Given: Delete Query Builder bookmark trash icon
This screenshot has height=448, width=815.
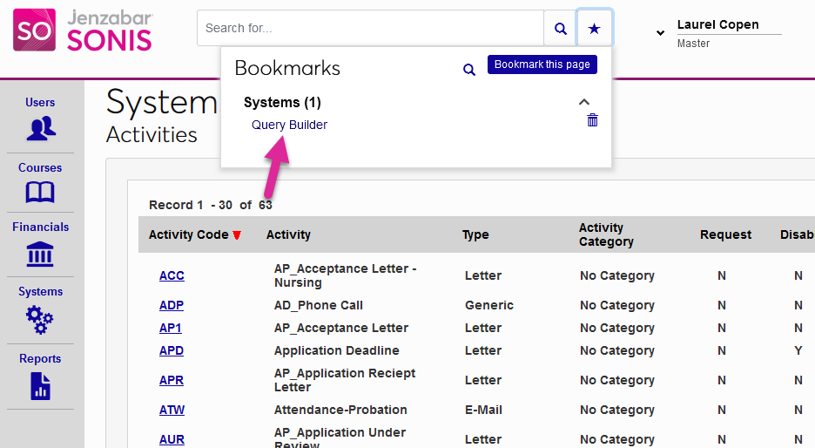Looking at the screenshot, I should pos(592,120).
